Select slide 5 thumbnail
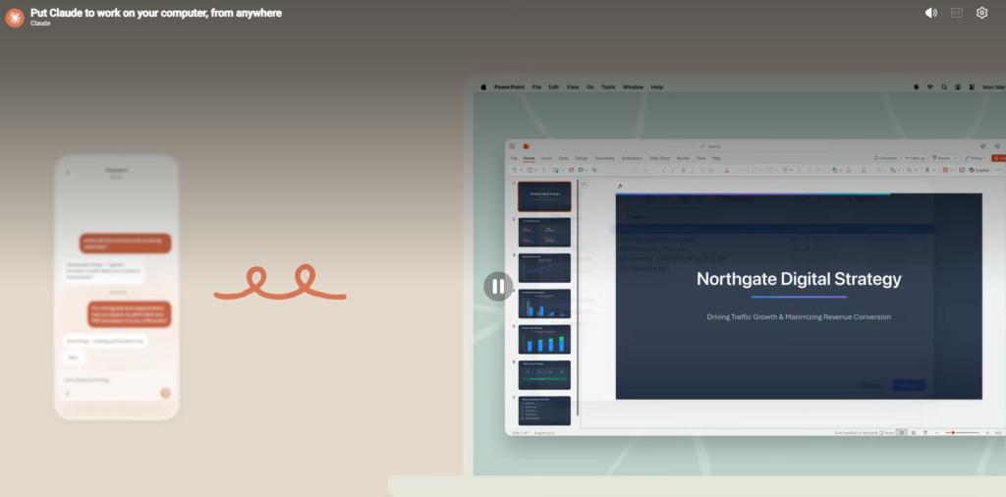The width and height of the screenshot is (1006, 497). tap(544, 339)
